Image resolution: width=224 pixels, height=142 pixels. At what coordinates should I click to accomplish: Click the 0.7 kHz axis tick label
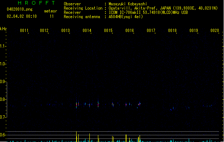point(2,117)
